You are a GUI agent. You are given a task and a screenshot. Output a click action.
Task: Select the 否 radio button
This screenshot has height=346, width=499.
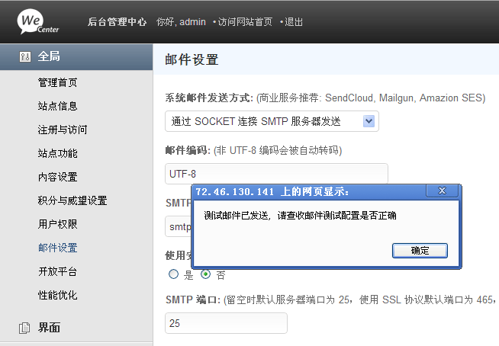click(x=205, y=274)
